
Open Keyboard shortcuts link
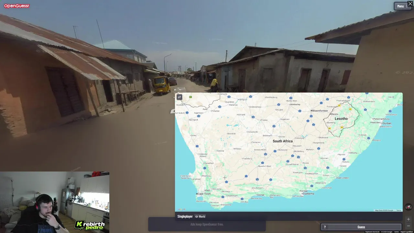pos(372,232)
